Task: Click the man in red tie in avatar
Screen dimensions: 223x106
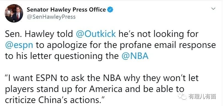Action: point(18,16)
